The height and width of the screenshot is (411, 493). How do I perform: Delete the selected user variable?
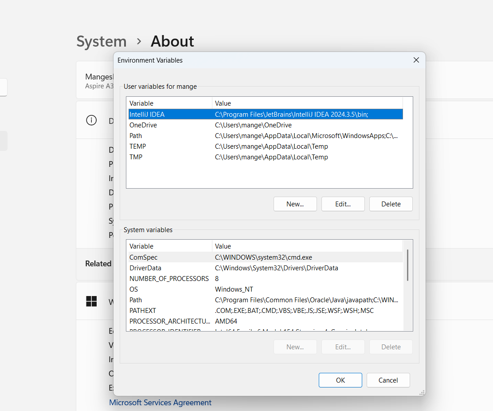[391, 204]
